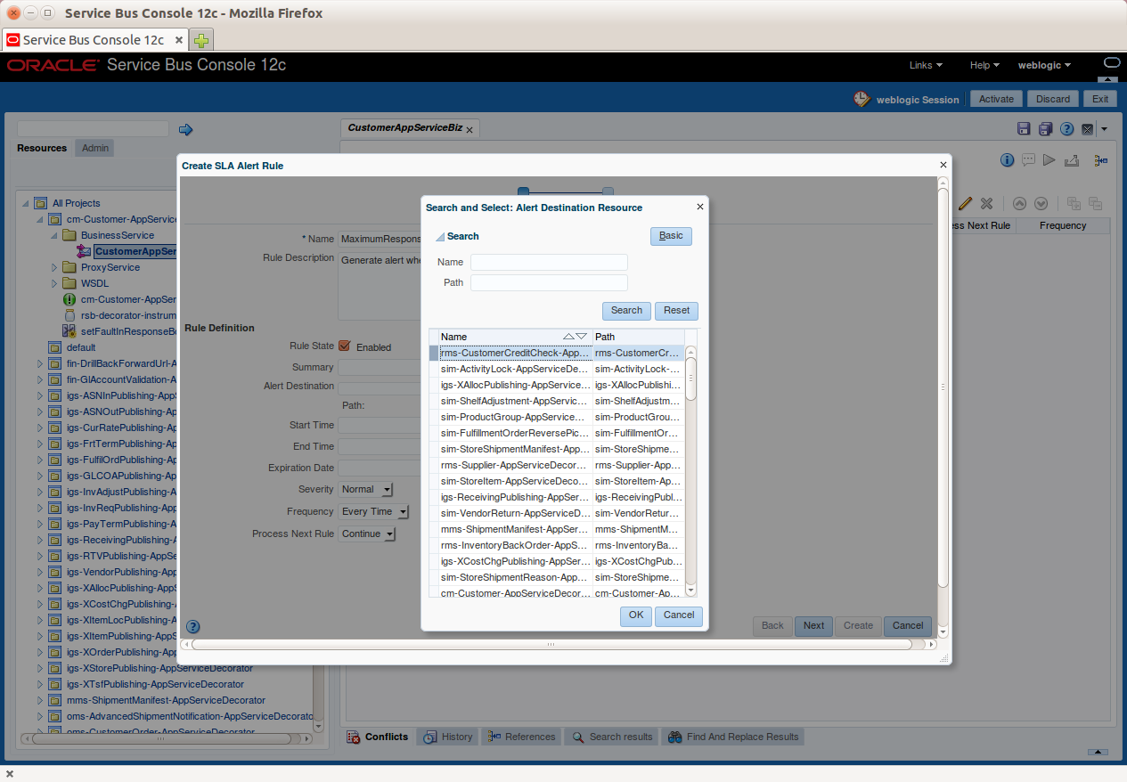Collapse the BusinessService folder
This screenshot has height=782, width=1127.
54,235
